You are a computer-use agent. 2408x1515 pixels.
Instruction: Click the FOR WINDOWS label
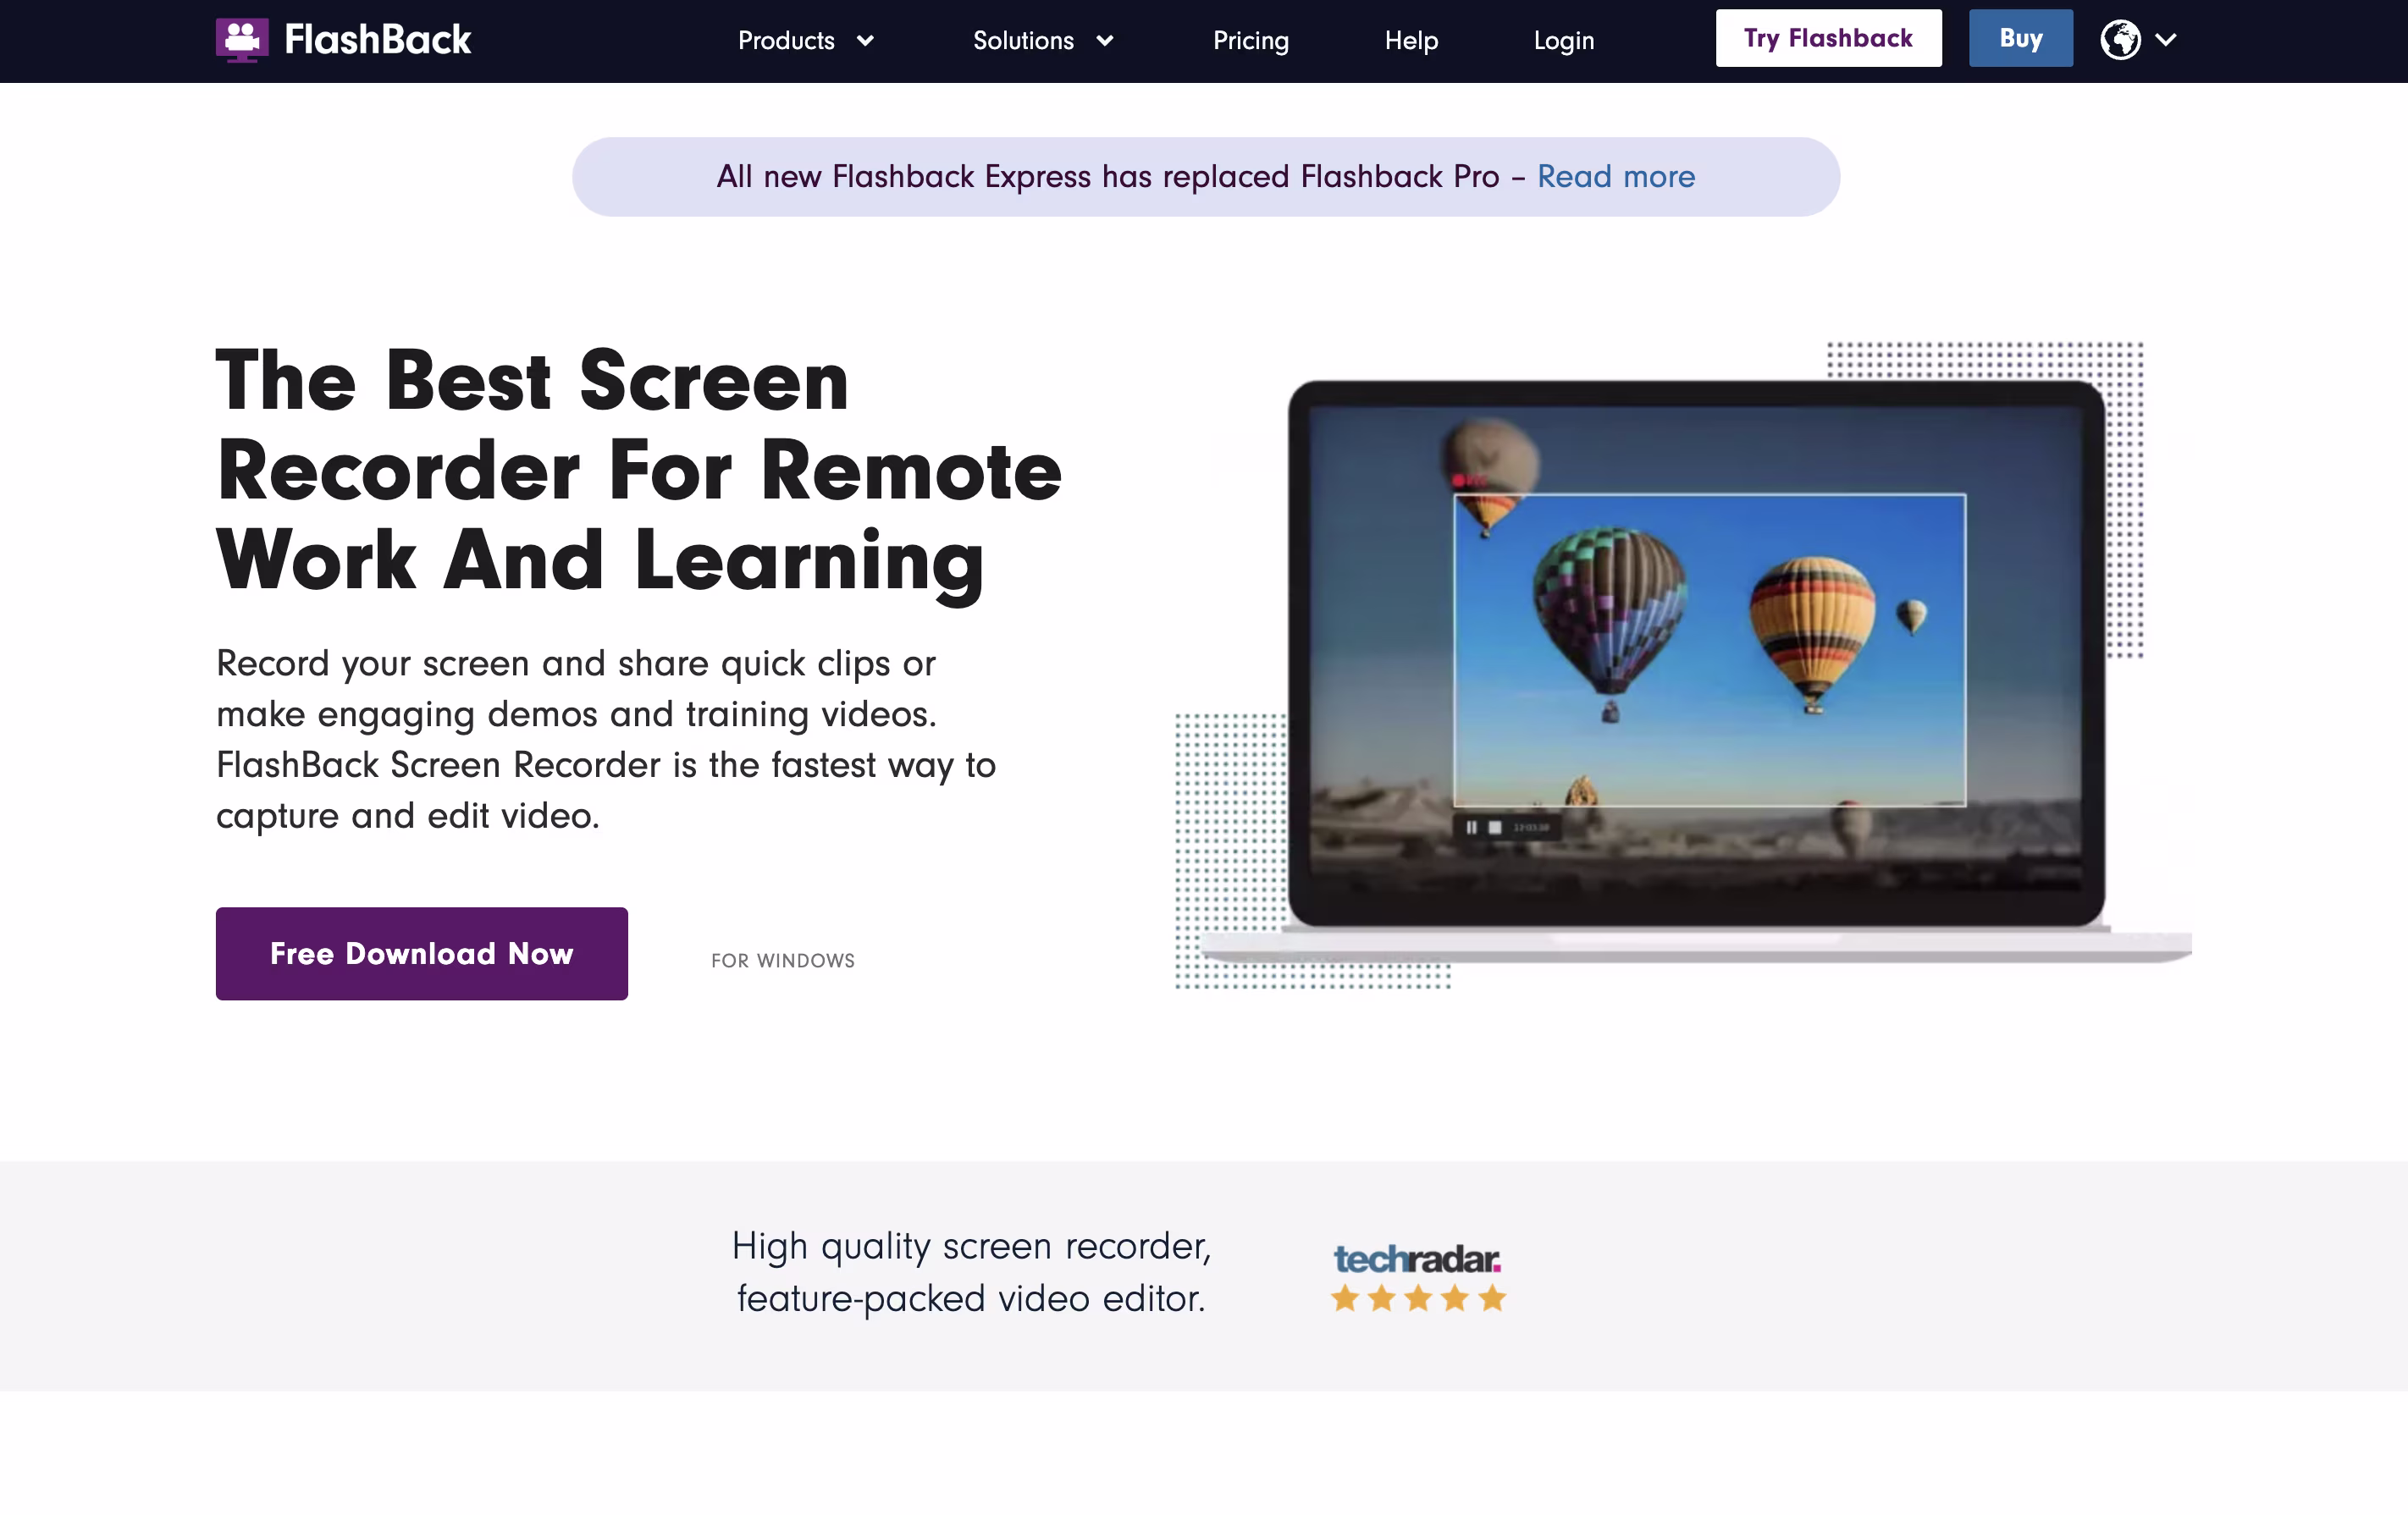[x=783, y=961]
